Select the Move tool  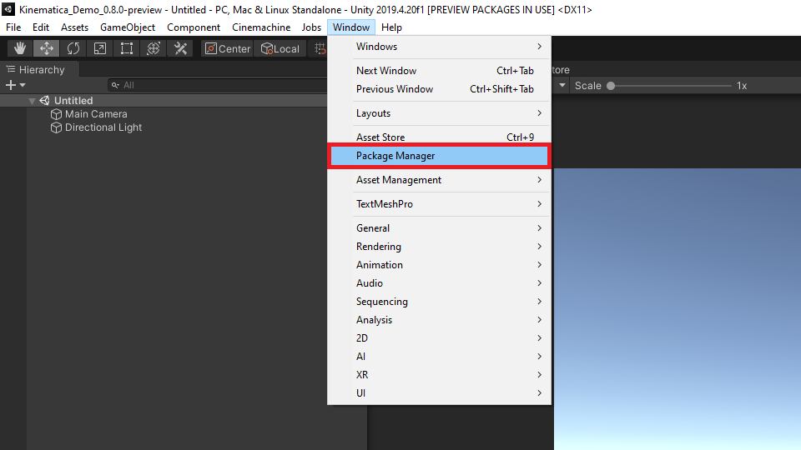pyautogui.click(x=47, y=48)
